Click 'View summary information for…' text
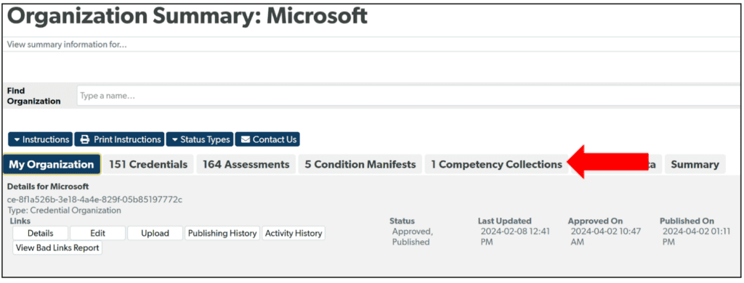Image resolution: width=744 pixels, height=283 pixels. click(67, 45)
